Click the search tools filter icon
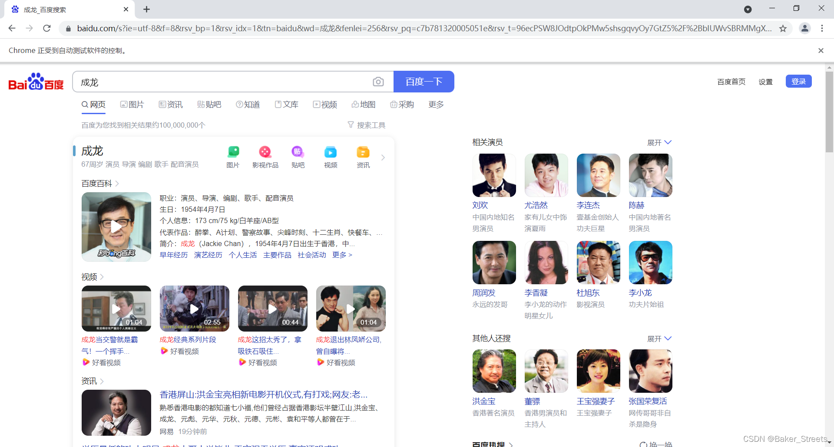Screen dimensions: 834x447 [351, 125]
